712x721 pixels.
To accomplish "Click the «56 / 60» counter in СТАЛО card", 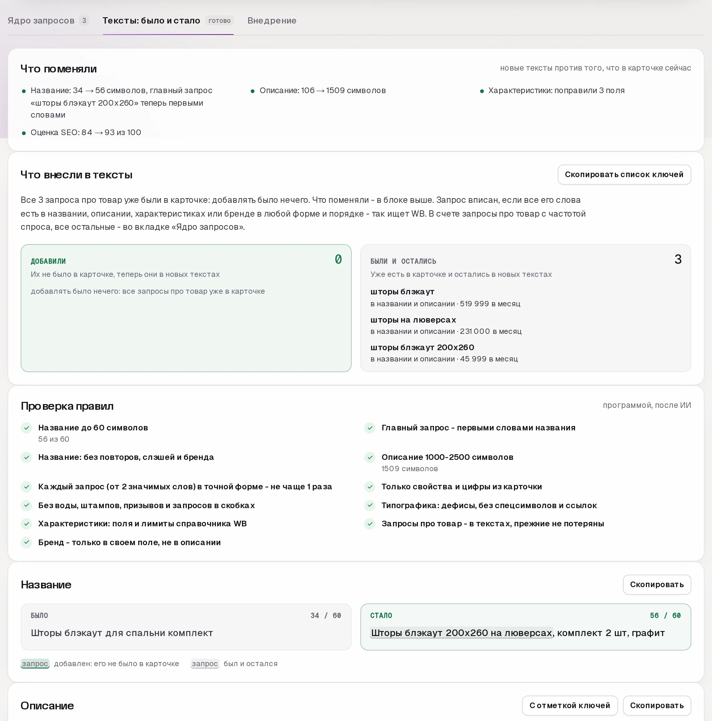I will coord(665,615).
